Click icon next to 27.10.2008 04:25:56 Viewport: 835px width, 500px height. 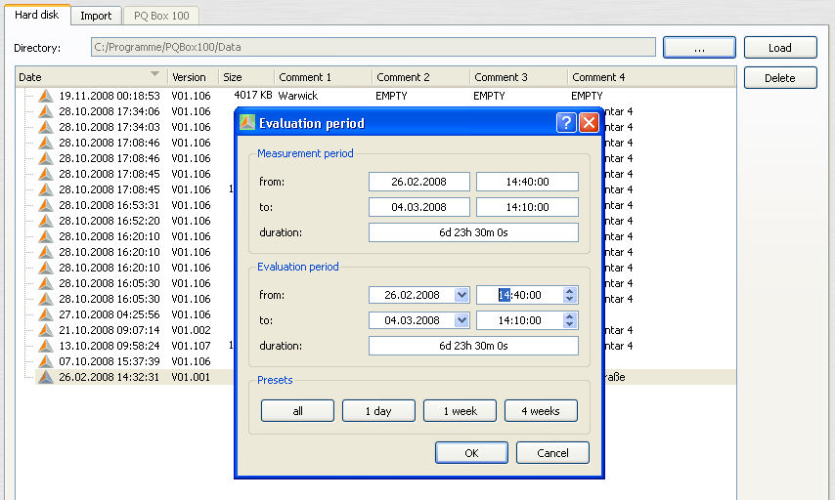pos(46,314)
